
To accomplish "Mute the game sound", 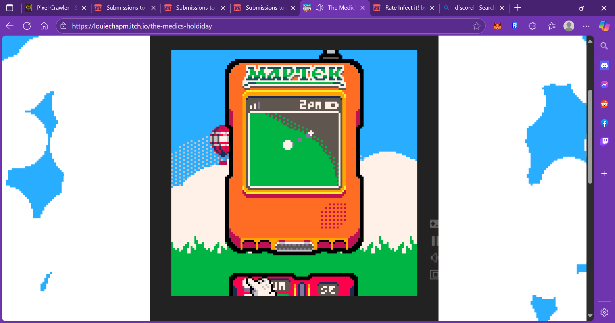I will (x=434, y=258).
